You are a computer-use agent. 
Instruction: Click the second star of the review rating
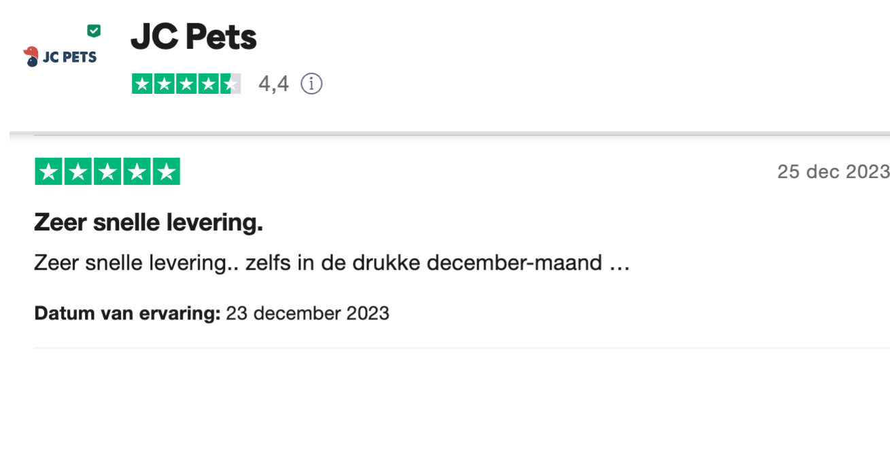[78, 172]
